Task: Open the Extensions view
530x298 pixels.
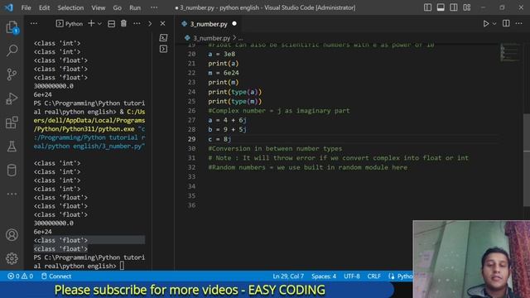Action: pyautogui.click(x=12, y=123)
